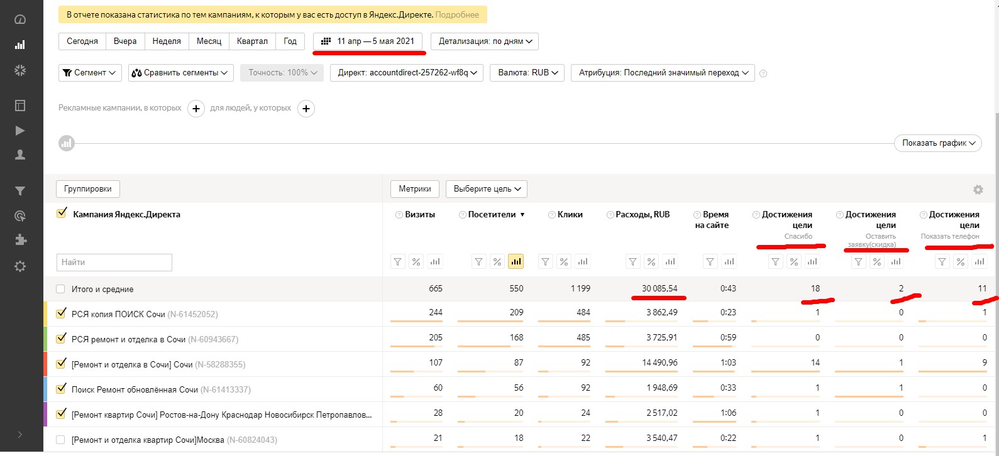Click the Группировки button
Screen dimensions: 999x456
coord(88,189)
